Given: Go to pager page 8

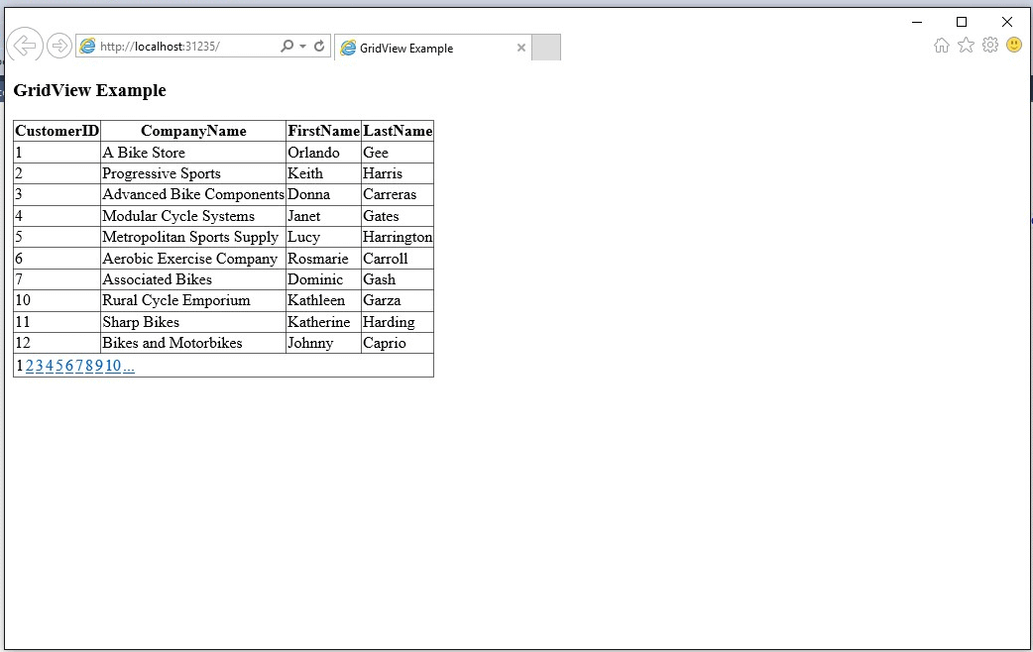Looking at the screenshot, I should click(89, 366).
